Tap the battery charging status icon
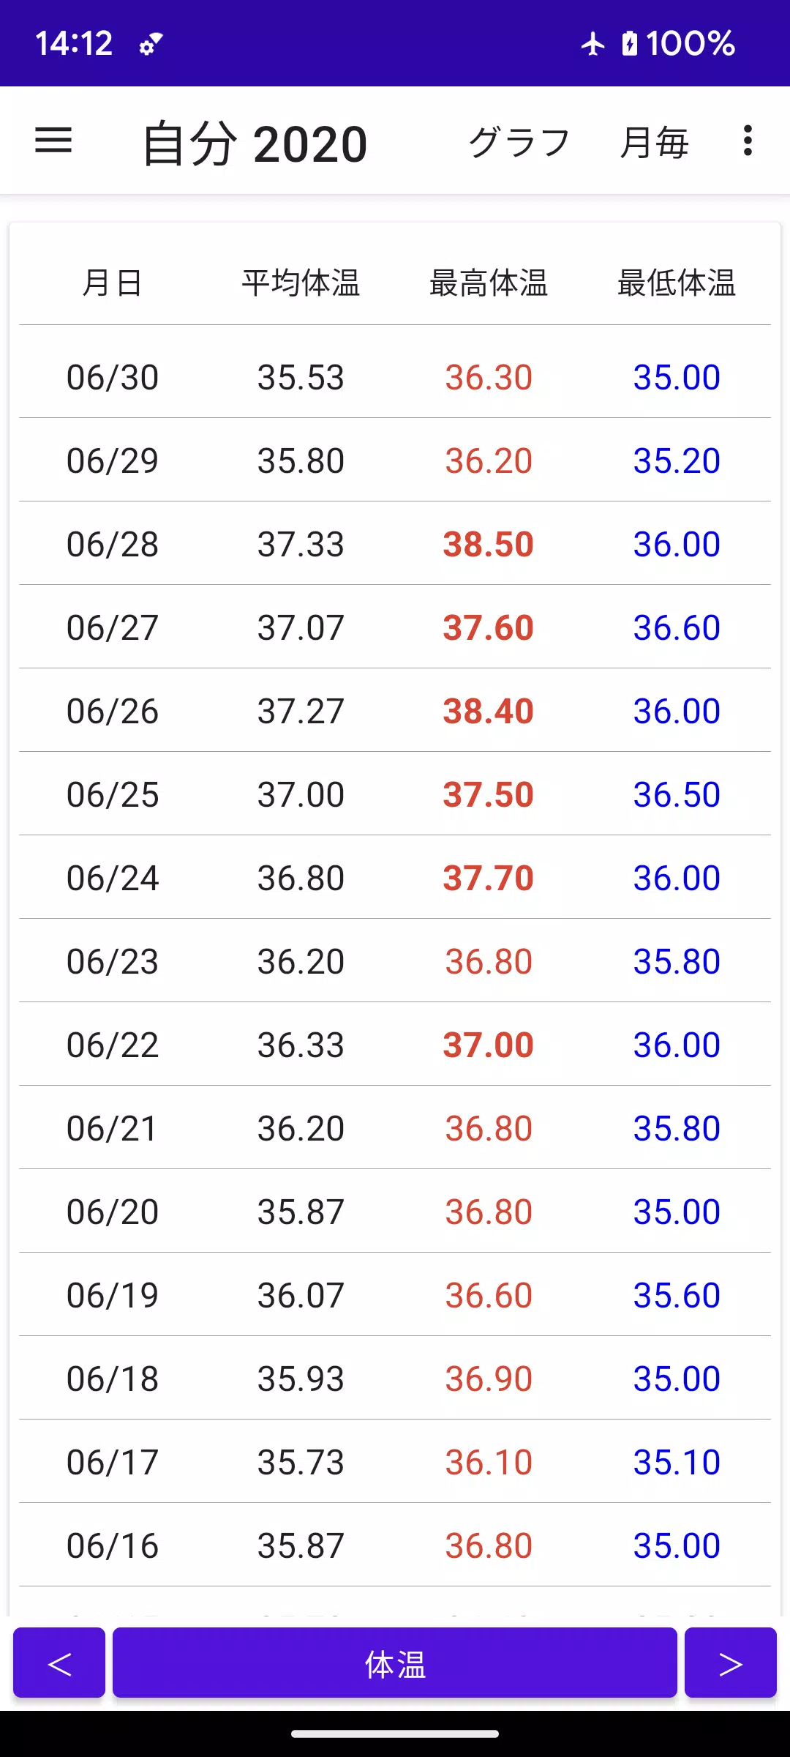Screen dimensions: 790x1757 tap(630, 44)
